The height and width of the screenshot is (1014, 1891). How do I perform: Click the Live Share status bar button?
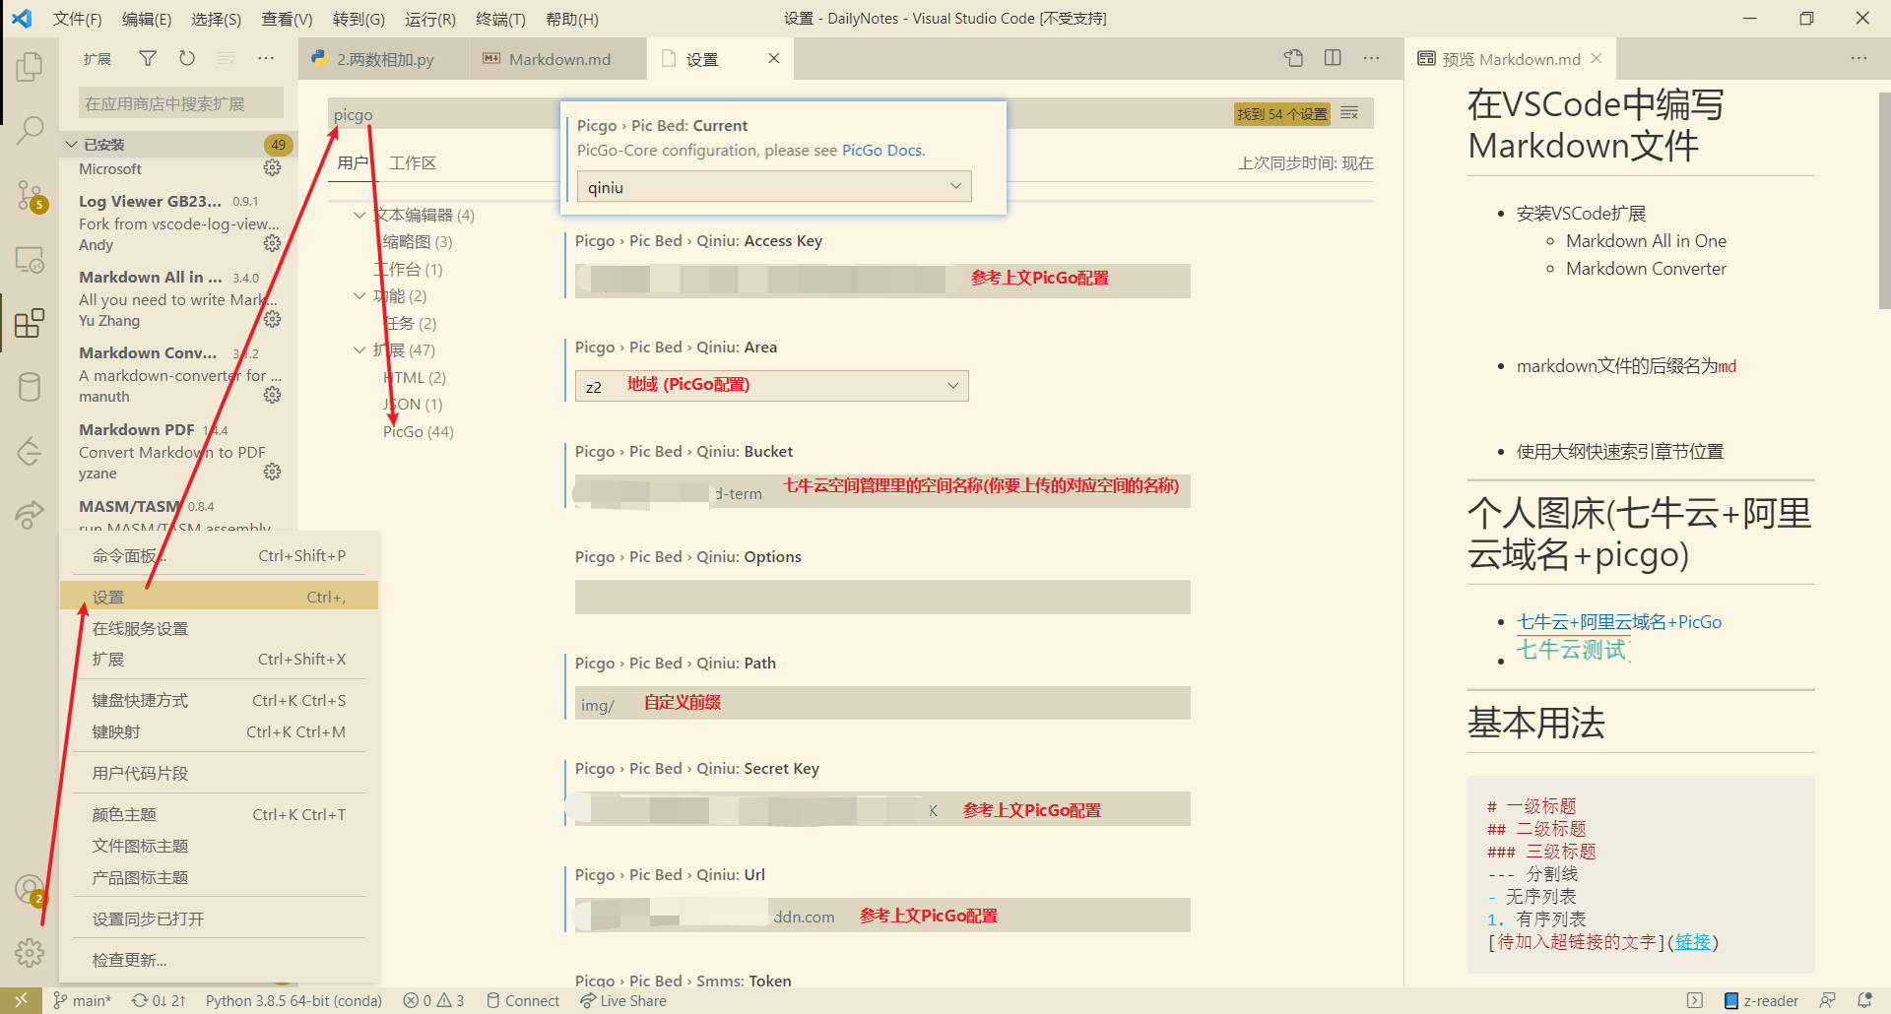point(623,1001)
